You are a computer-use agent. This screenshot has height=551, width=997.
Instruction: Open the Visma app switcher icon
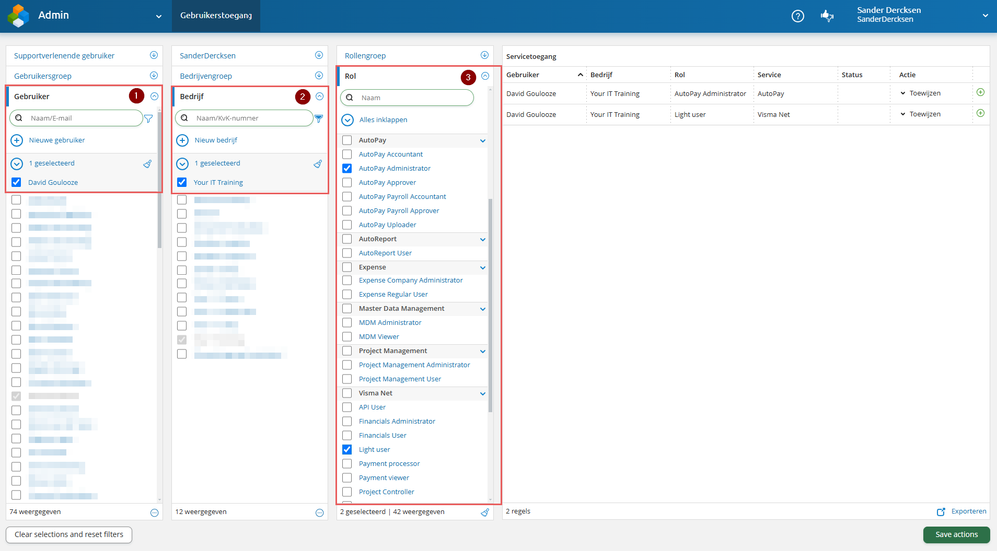click(826, 16)
